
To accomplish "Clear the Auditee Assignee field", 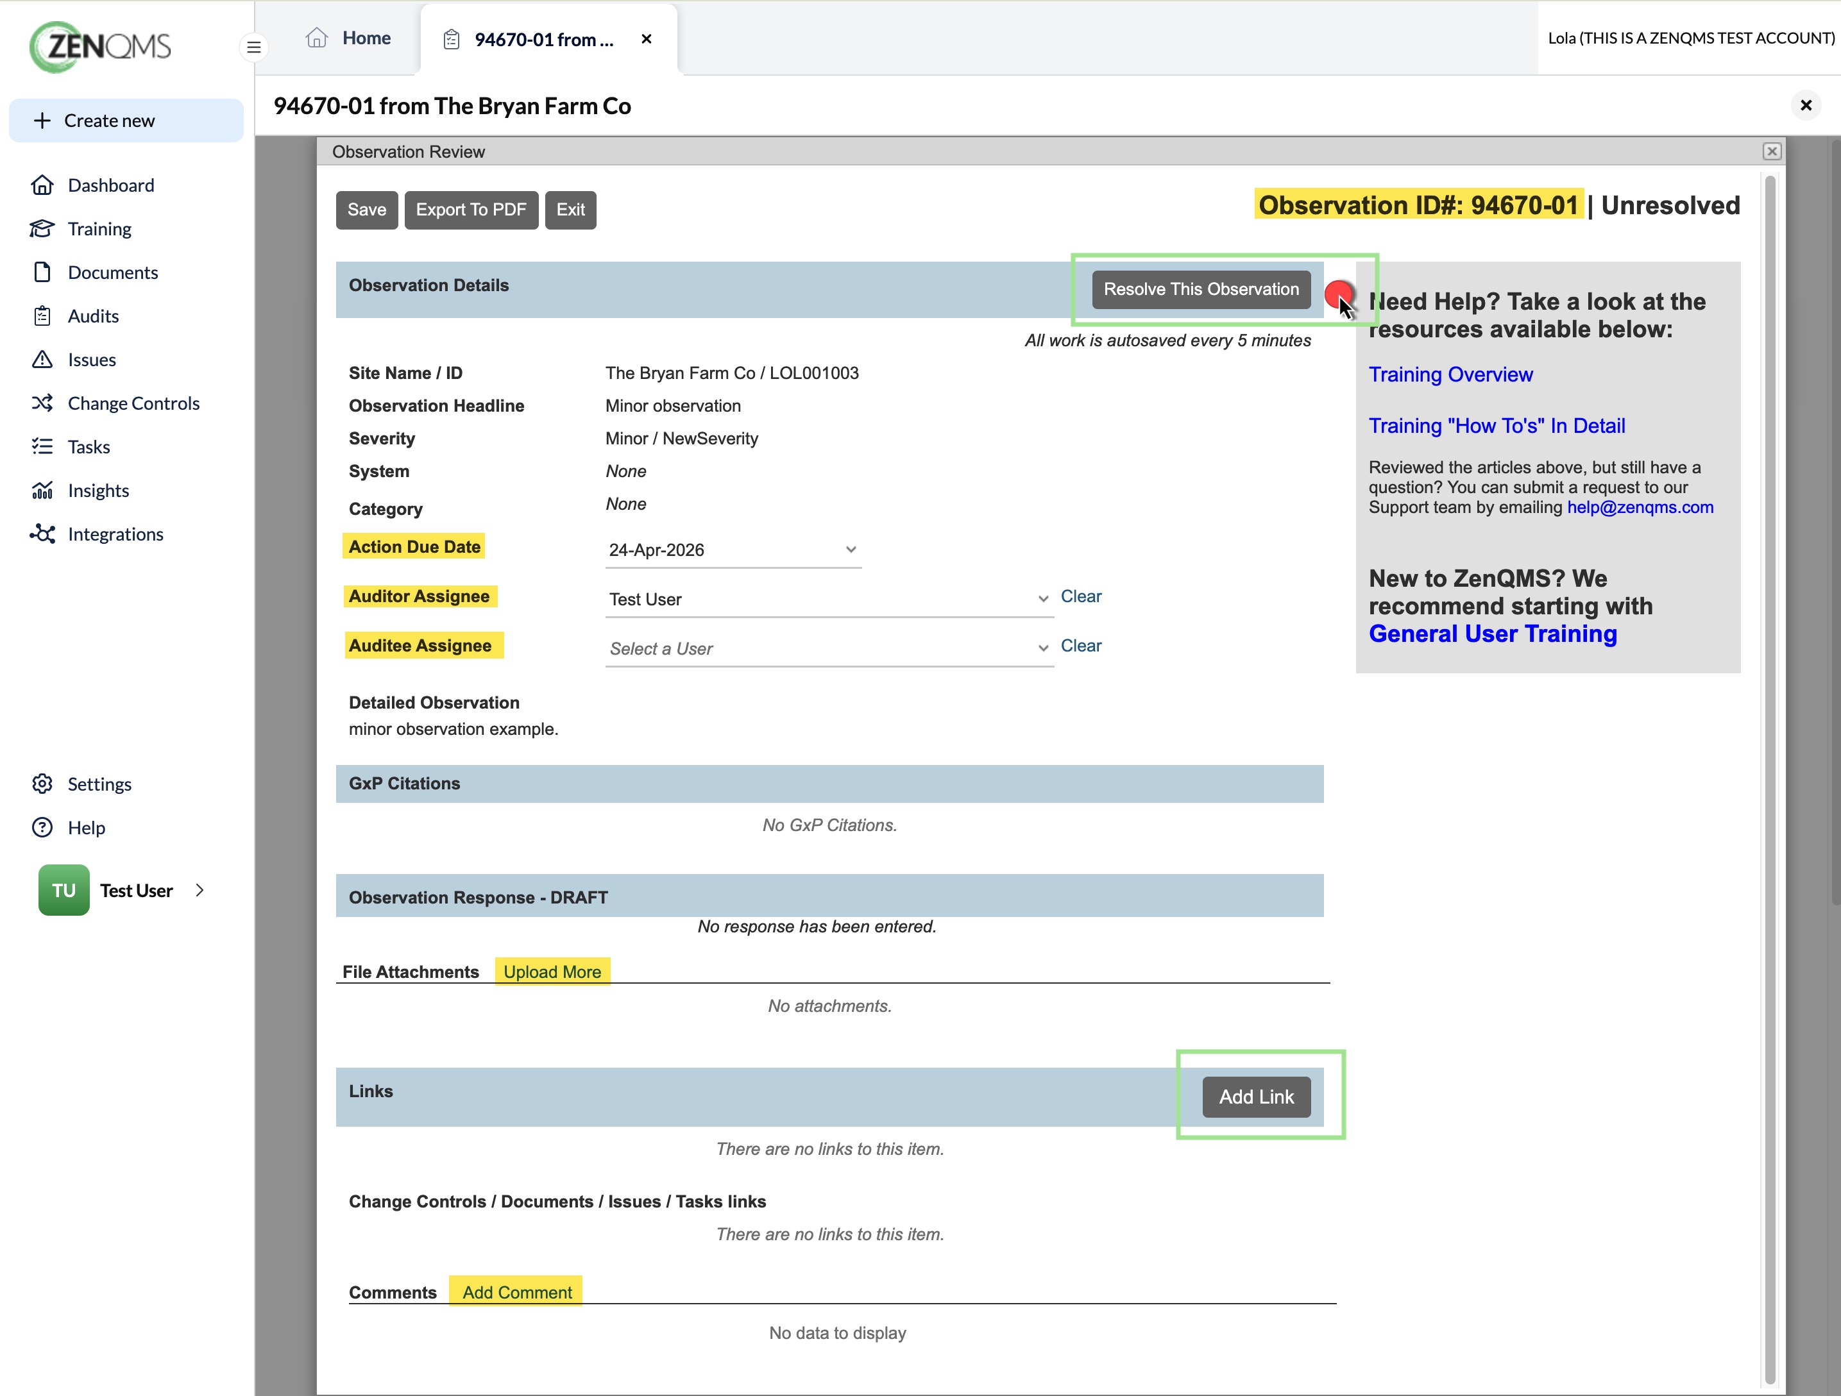I will click(1080, 646).
